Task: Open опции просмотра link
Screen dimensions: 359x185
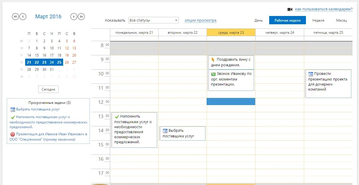Action: tap(200, 20)
